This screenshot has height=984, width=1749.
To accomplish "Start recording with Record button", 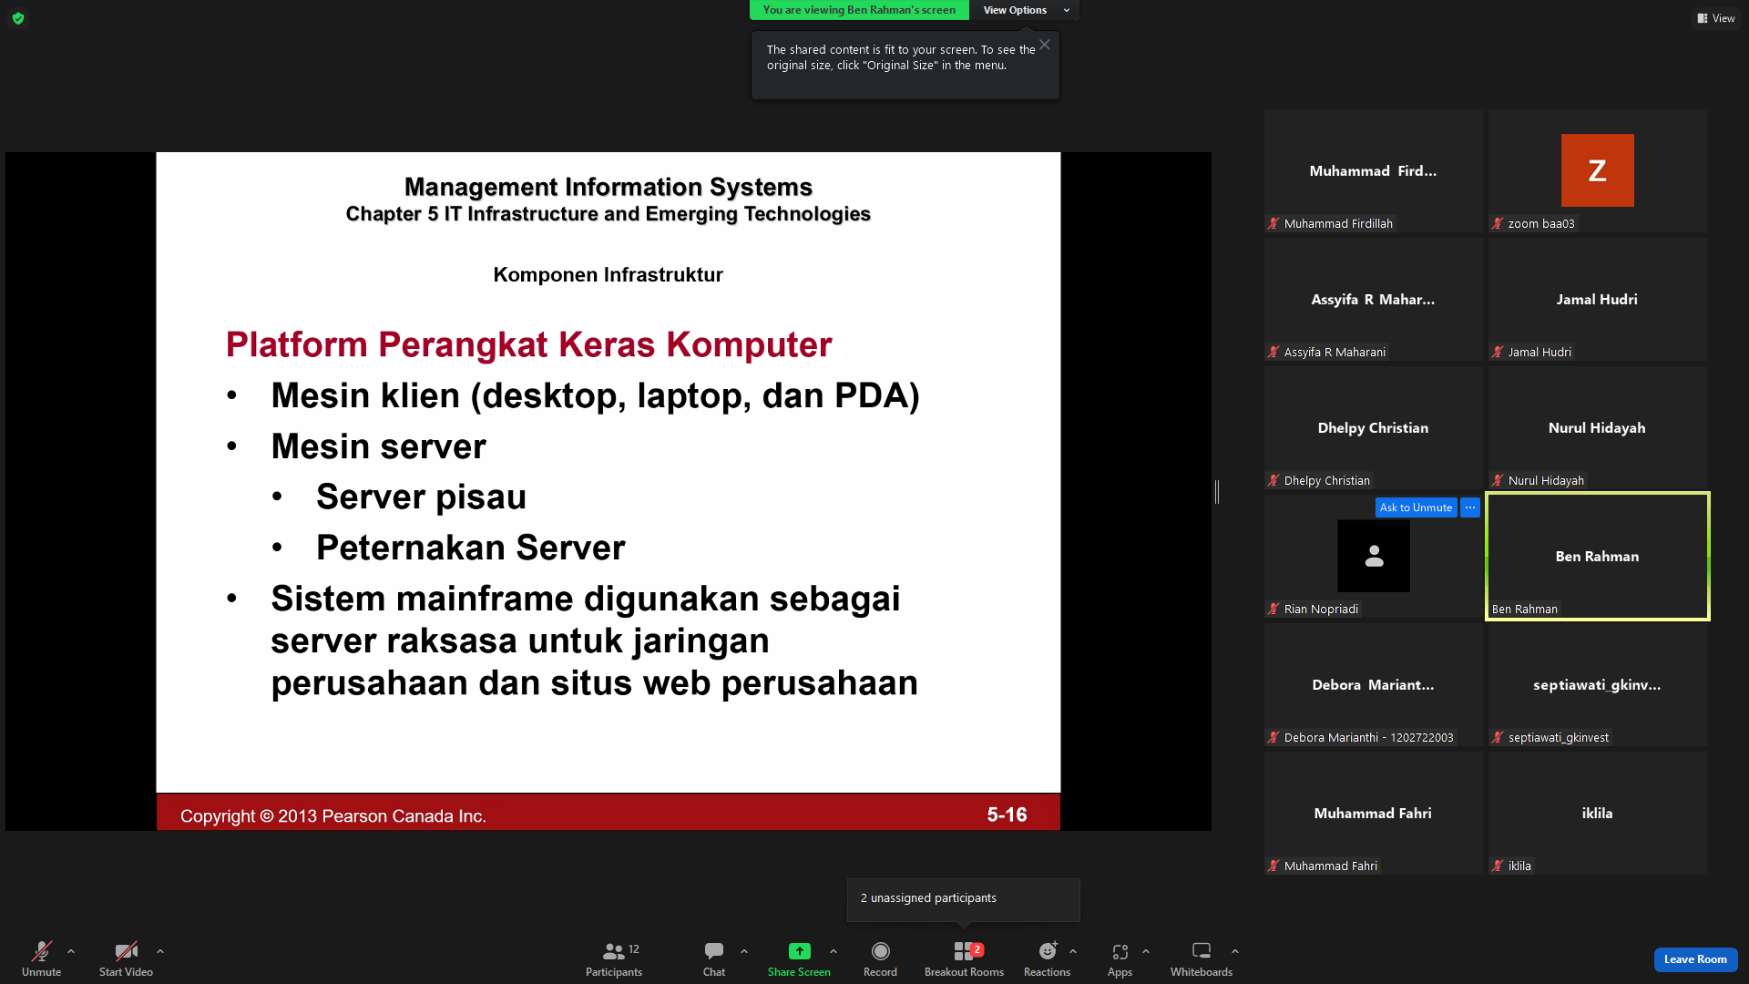I will click(x=880, y=958).
